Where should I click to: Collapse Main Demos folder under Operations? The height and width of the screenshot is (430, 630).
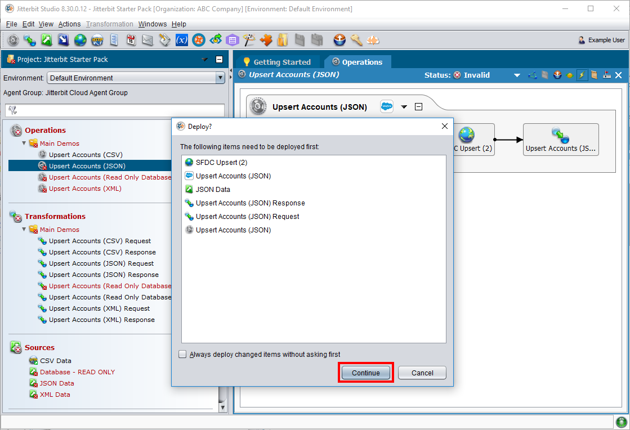24,144
